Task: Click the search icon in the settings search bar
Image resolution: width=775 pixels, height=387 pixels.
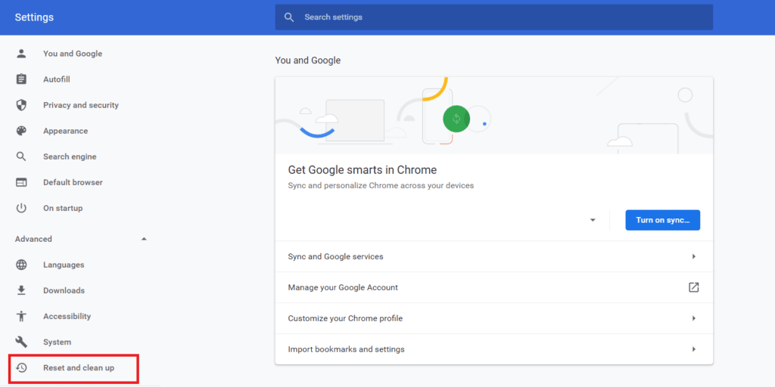Action: pyautogui.click(x=289, y=17)
